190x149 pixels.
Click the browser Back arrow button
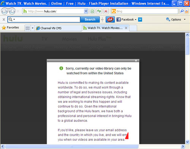click(x=5, y=11)
